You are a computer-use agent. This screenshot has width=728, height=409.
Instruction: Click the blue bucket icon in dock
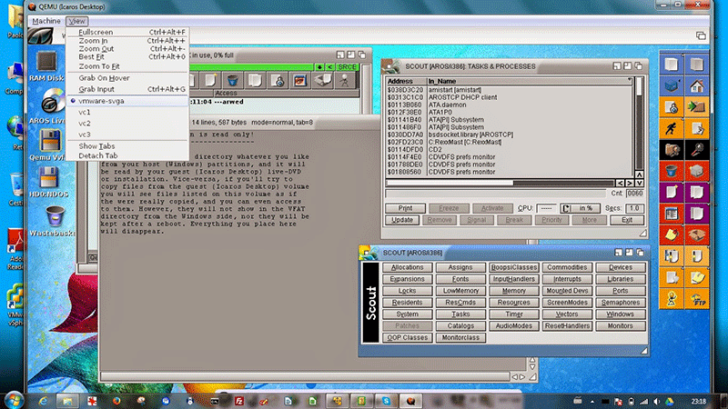[x=671, y=171]
